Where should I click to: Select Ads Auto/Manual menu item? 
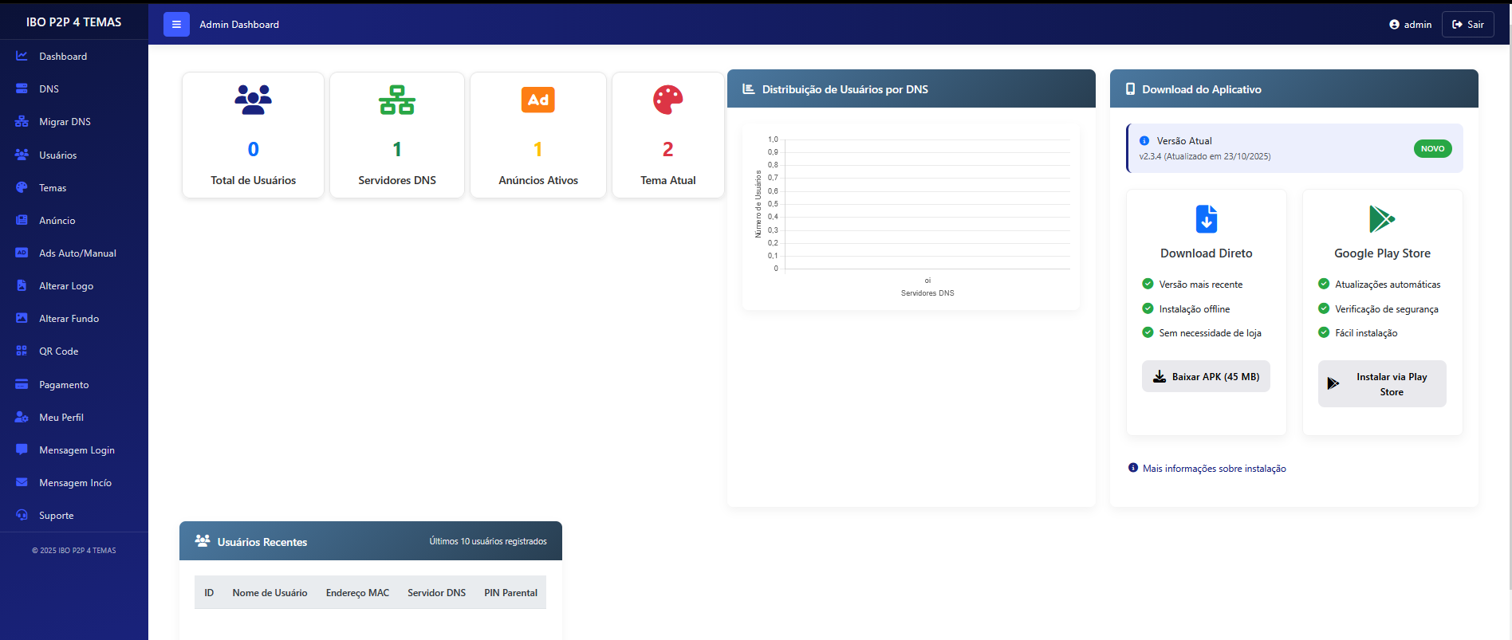pyautogui.click(x=77, y=253)
